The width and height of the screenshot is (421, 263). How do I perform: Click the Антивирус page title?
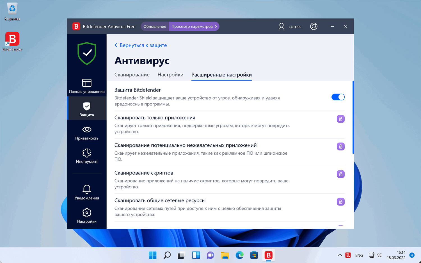point(142,61)
